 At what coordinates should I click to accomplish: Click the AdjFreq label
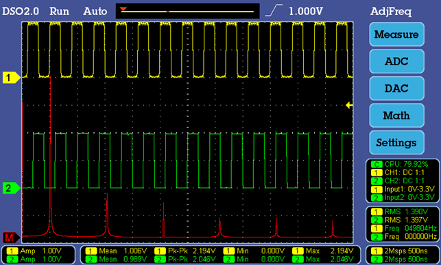click(391, 12)
